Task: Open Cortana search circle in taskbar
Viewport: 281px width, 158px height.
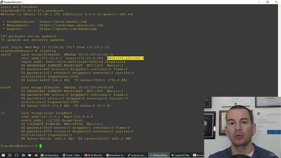Action: pyautogui.click(x=10, y=155)
